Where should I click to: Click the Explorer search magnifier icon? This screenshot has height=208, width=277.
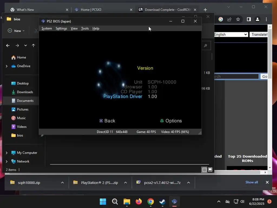pyautogui.click(x=206, y=45)
